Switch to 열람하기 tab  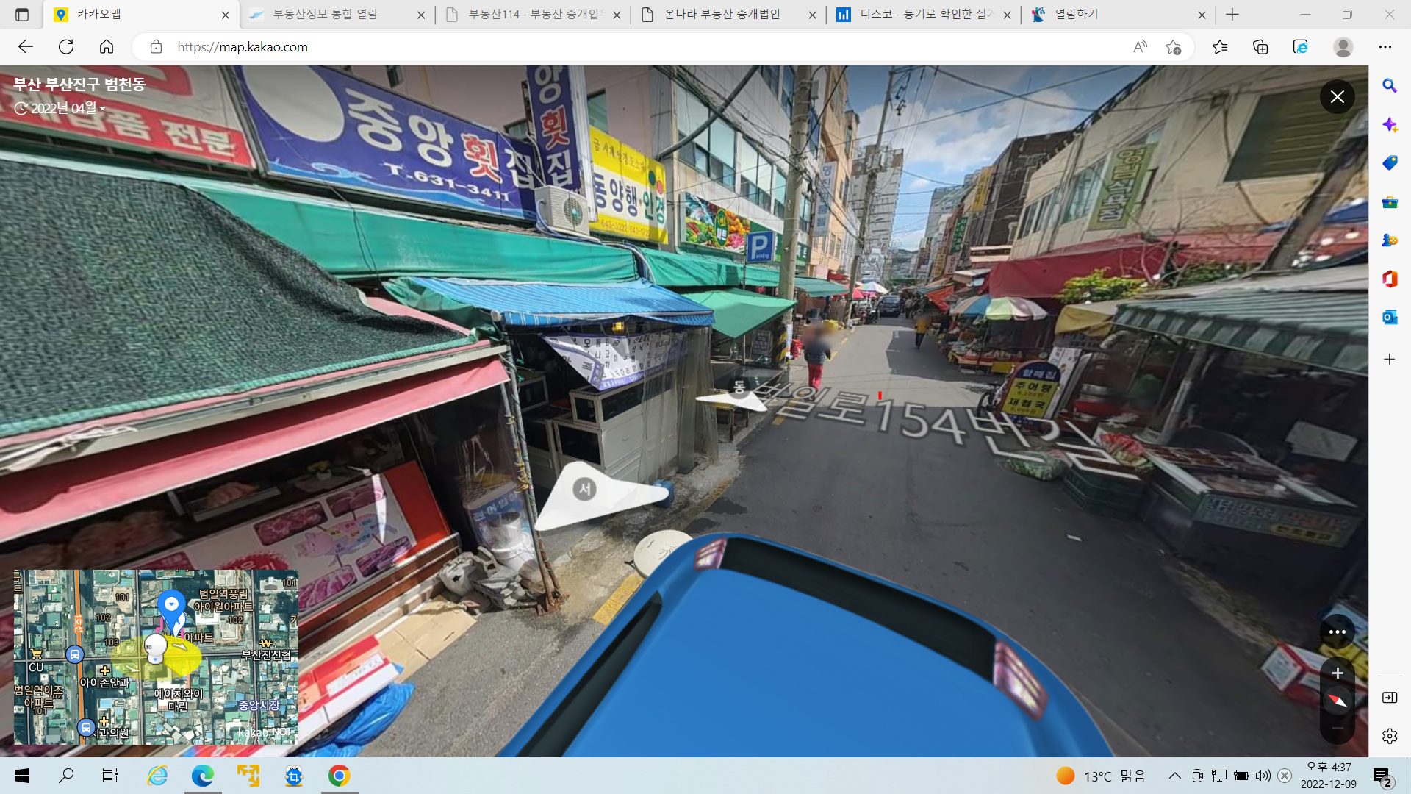pos(1117,15)
